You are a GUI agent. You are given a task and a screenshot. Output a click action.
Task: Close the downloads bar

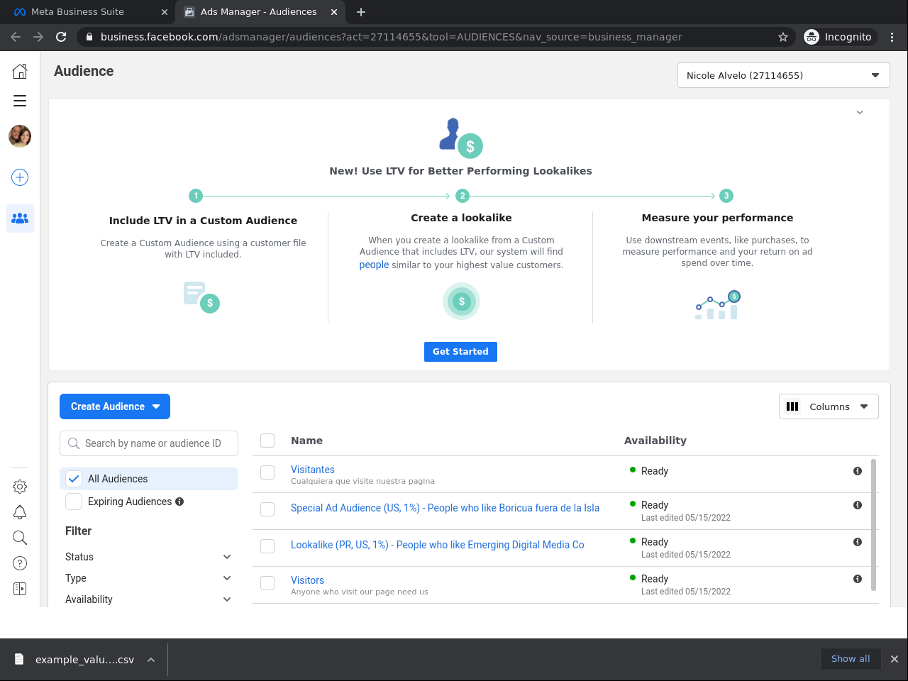[895, 659]
